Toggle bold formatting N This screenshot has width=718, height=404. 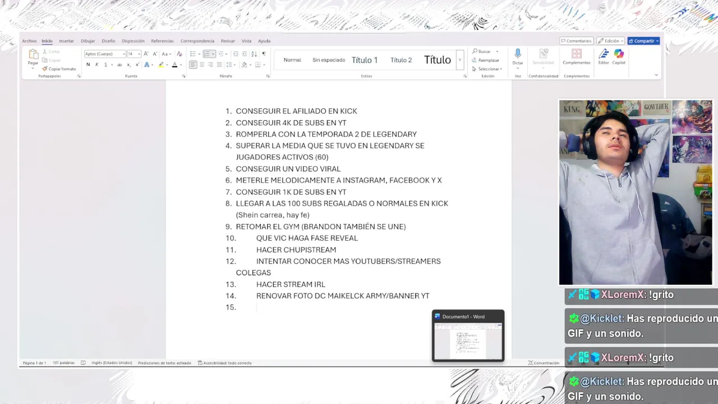coord(88,65)
